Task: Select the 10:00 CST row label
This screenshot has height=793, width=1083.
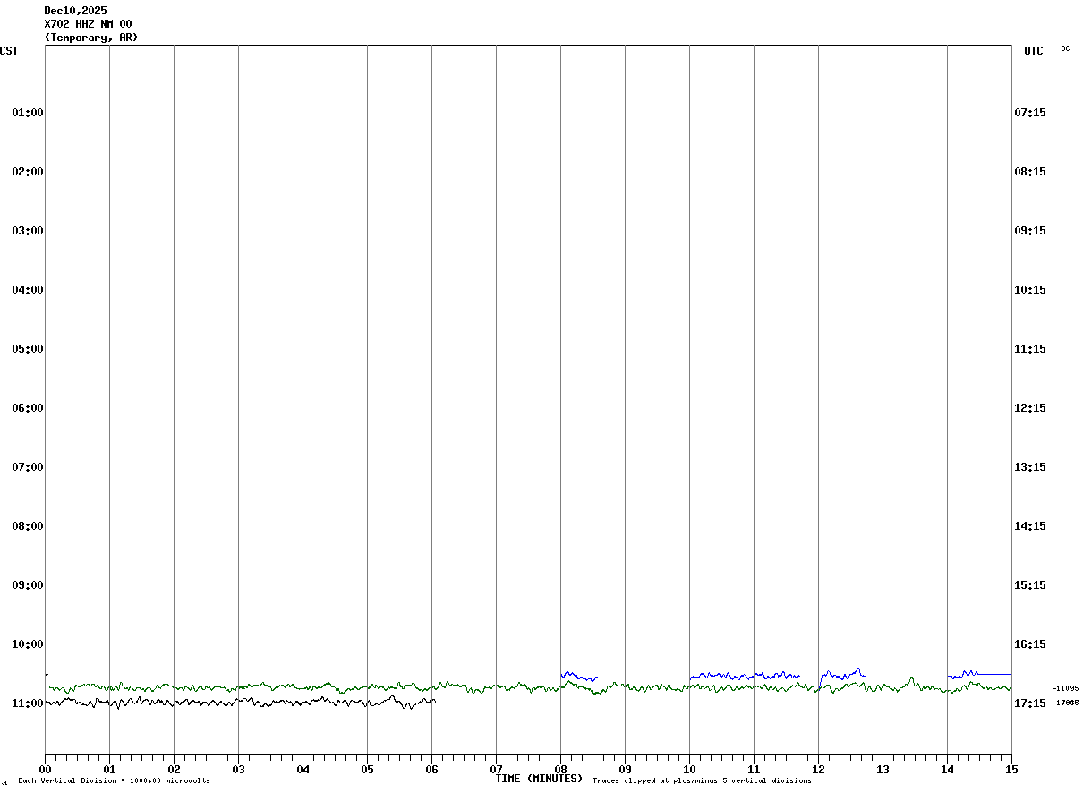Action: [x=28, y=644]
